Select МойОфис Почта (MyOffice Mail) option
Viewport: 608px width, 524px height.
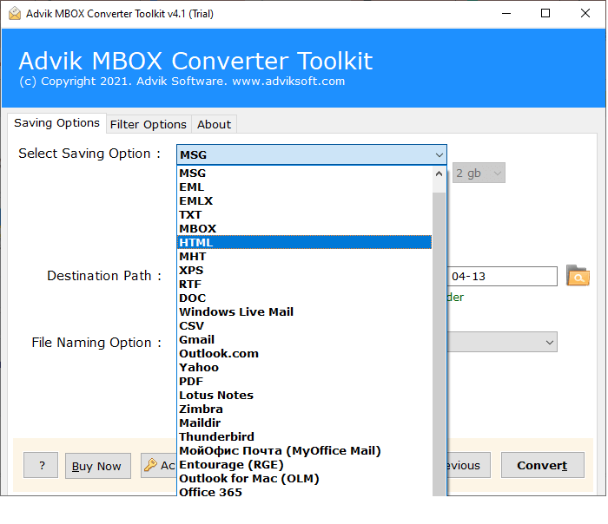click(304, 451)
